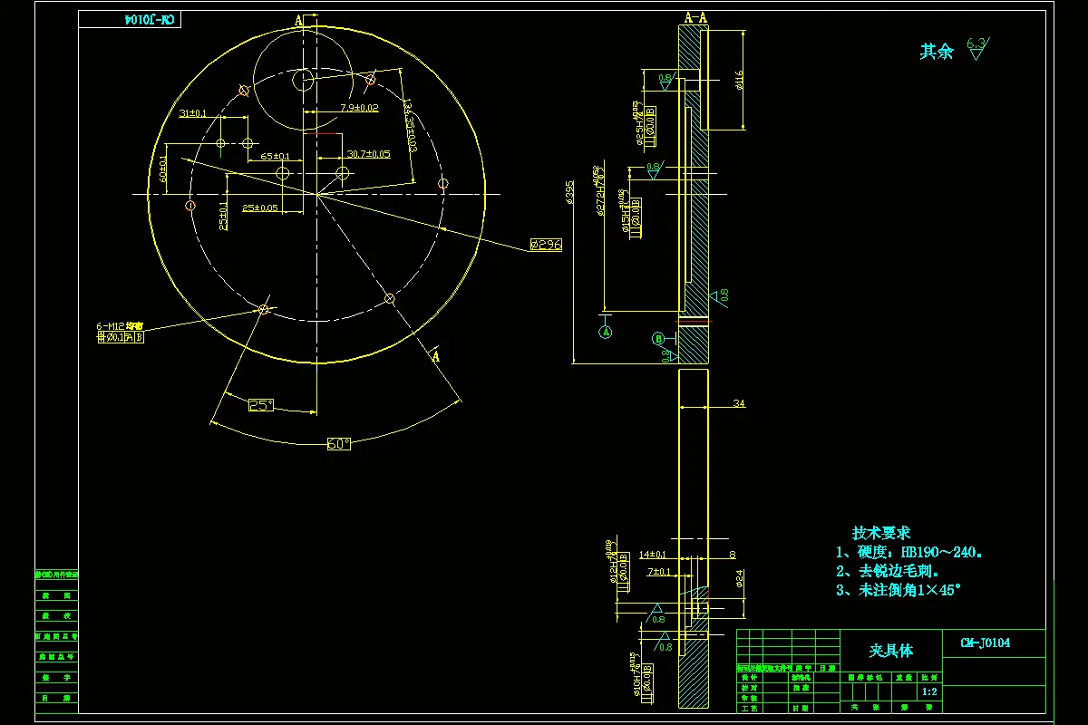Select the ø24 dimension in detail view

click(x=740, y=577)
